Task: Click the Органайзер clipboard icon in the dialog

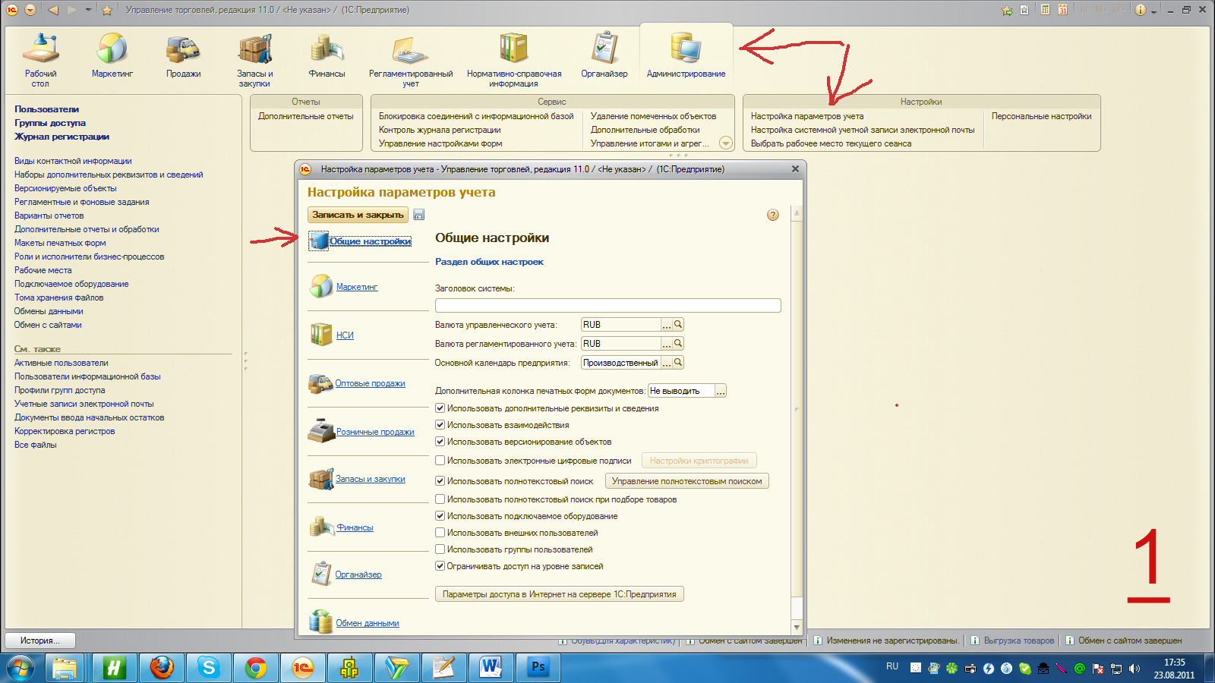Action: pyautogui.click(x=321, y=574)
